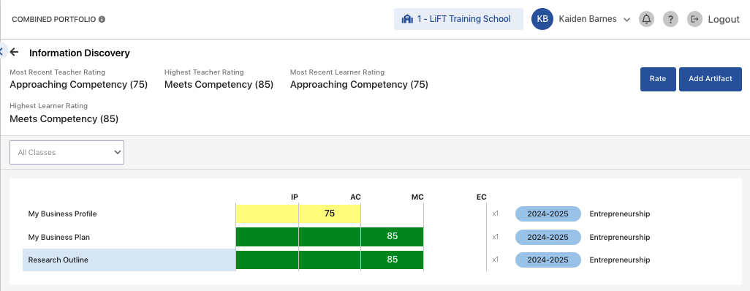Click the Logout exit icon
Image resolution: width=750 pixels, height=291 pixels.
point(694,19)
